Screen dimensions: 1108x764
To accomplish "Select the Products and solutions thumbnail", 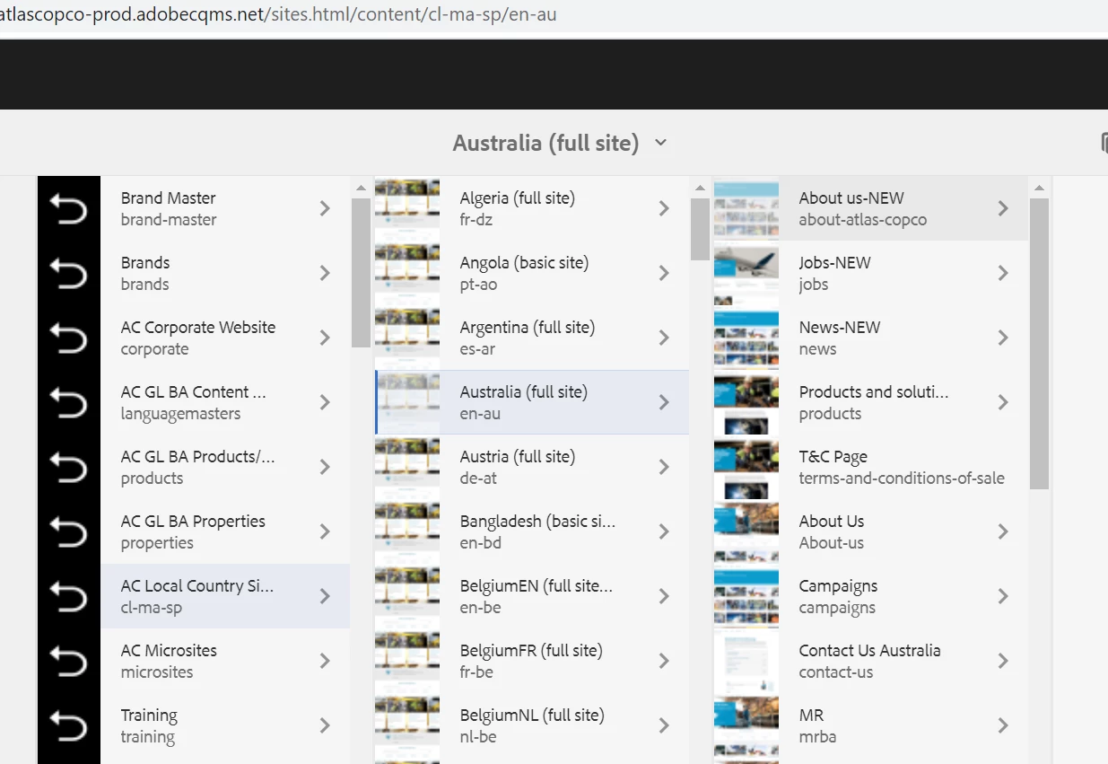I will pyautogui.click(x=746, y=402).
